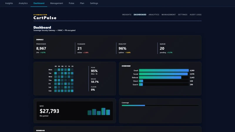Click the Fri row label in heatmap

click(x=49, y=84)
